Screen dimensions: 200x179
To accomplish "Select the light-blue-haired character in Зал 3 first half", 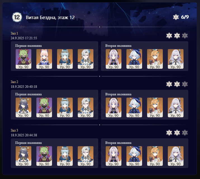I will 65,156.
